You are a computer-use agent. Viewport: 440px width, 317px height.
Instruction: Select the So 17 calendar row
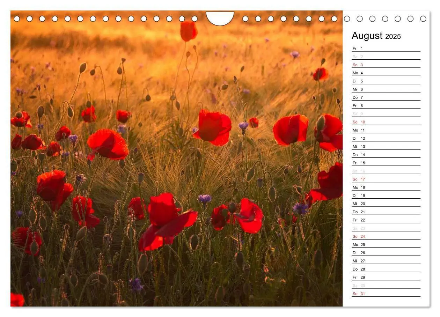point(386,179)
